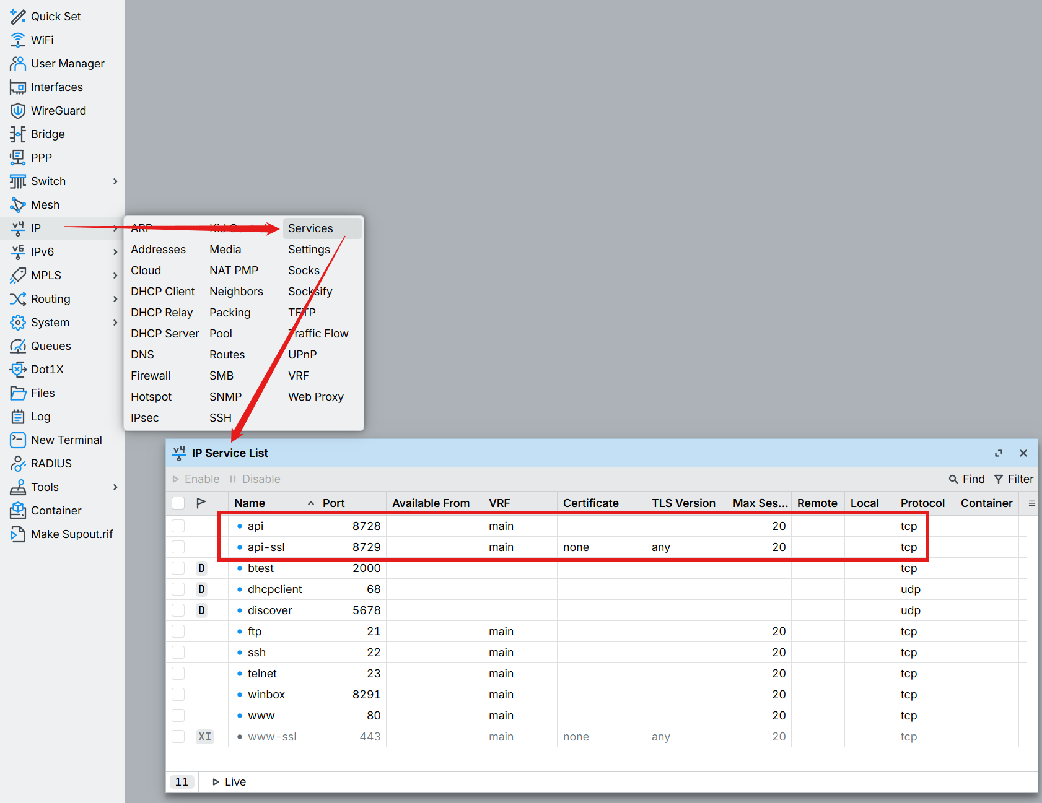Open Quick Set wand icon
Screen dimensions: 1042x803
pyautogui.click(x=18, y=17)
